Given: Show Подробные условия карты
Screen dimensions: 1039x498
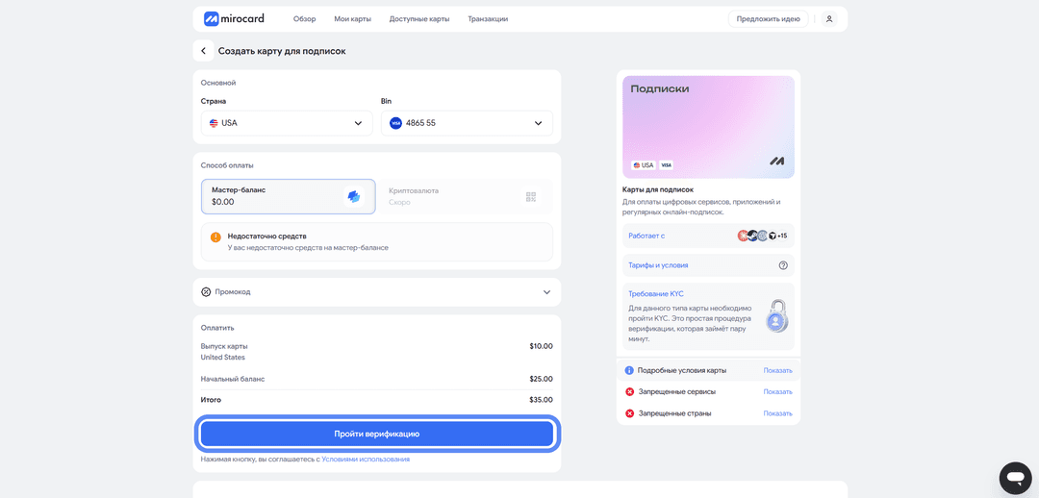Looking at the screenshot, I should click(777, 370).
